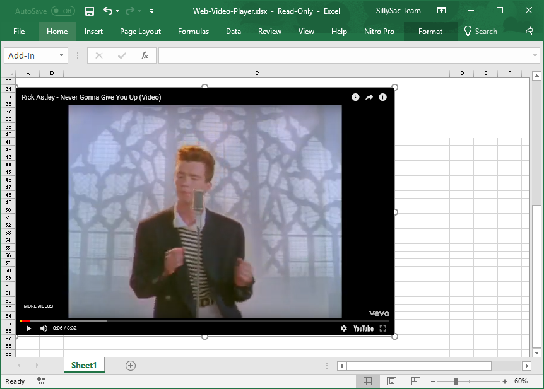Open the Customize Quick Access Toolbar dropdown
Viewport: 544px width, 389px height.
[151, 11]
